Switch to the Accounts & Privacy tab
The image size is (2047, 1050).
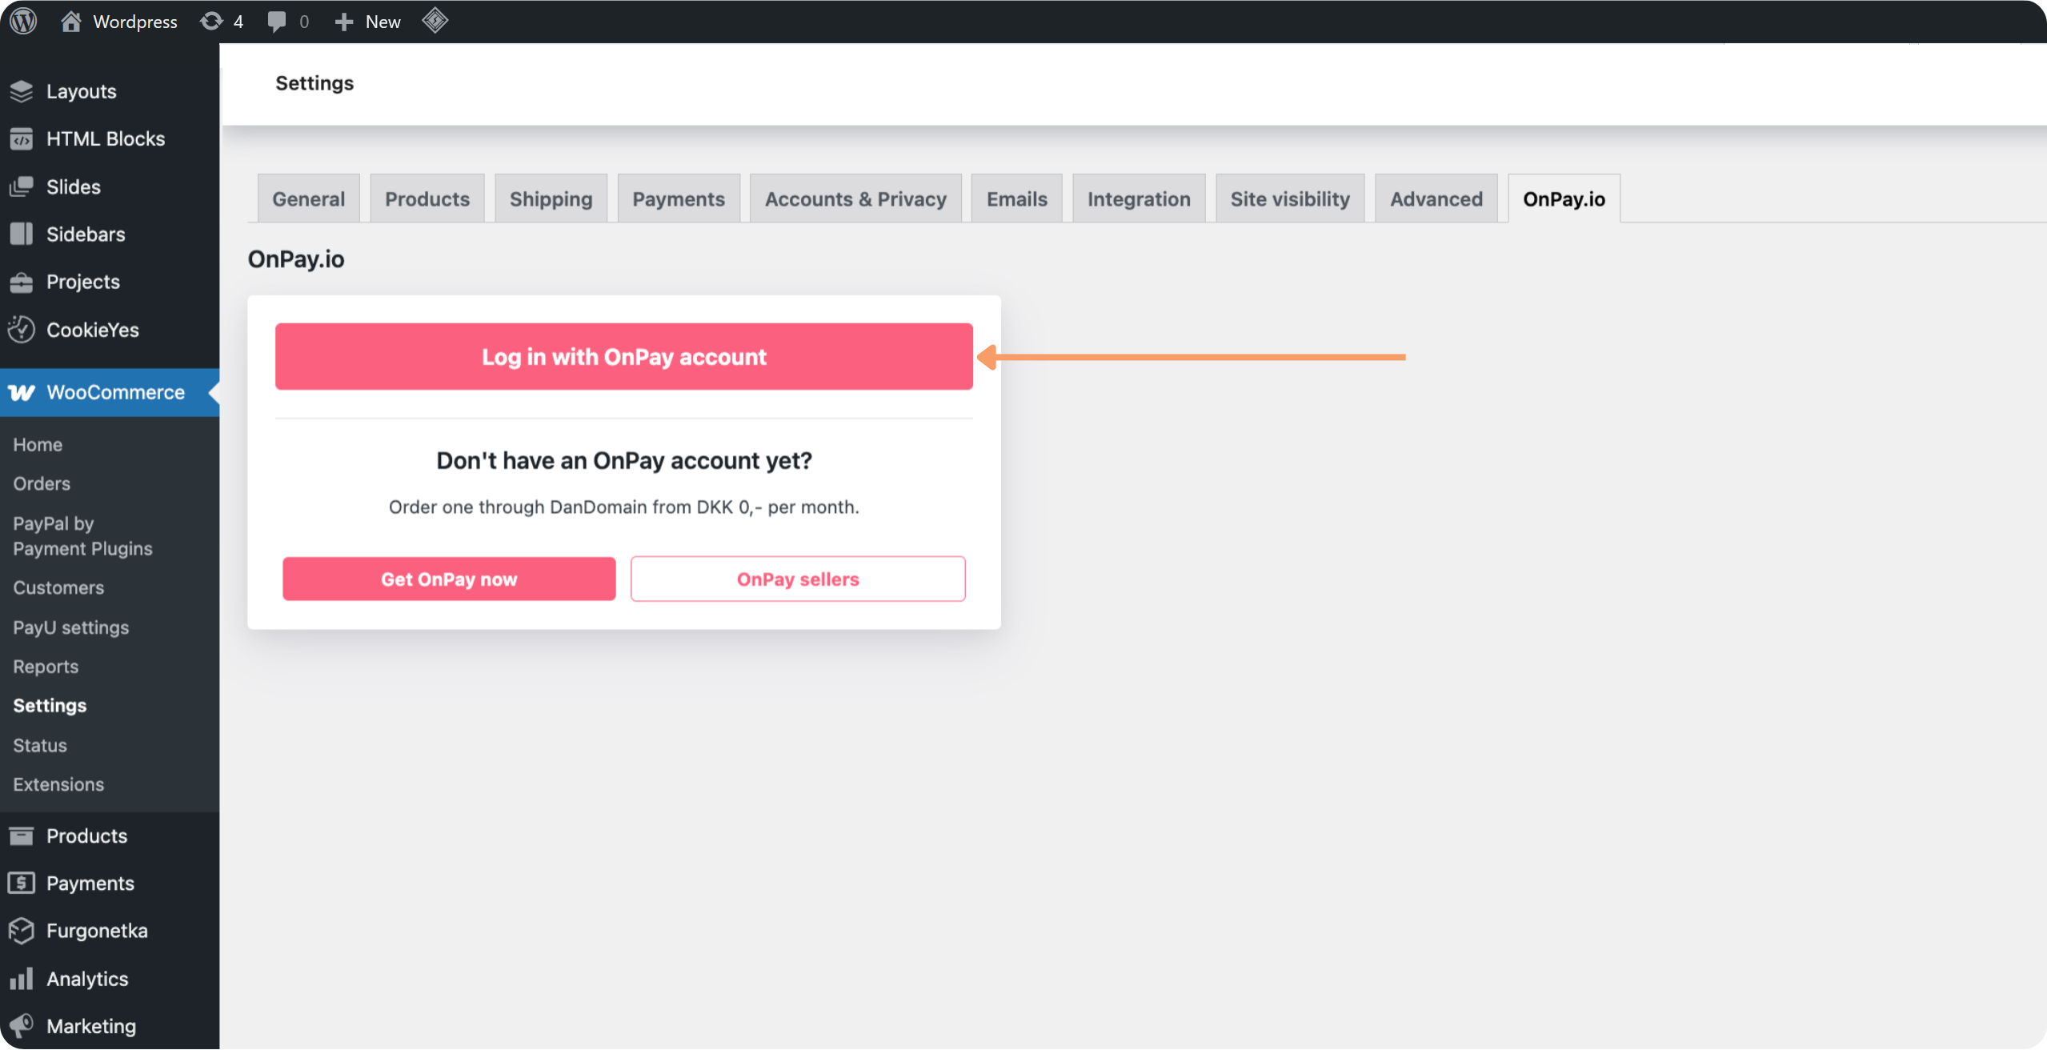point(855,198)
